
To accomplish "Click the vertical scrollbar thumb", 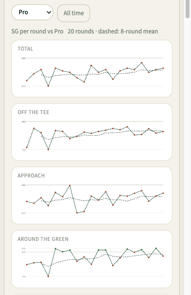I will 188,9.
